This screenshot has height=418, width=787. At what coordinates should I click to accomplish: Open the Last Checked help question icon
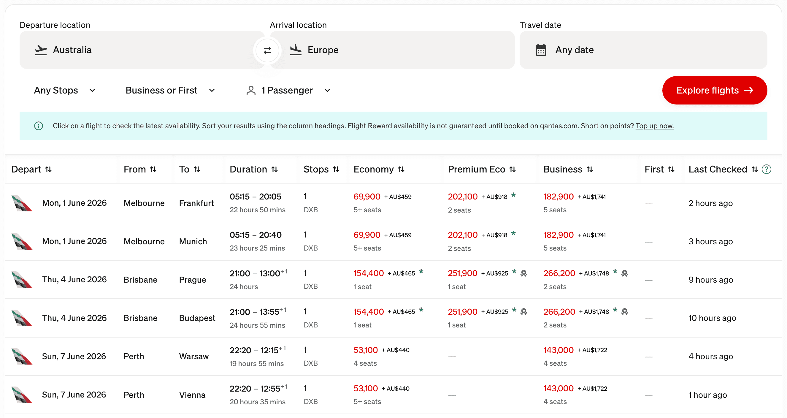coord(767,169)
